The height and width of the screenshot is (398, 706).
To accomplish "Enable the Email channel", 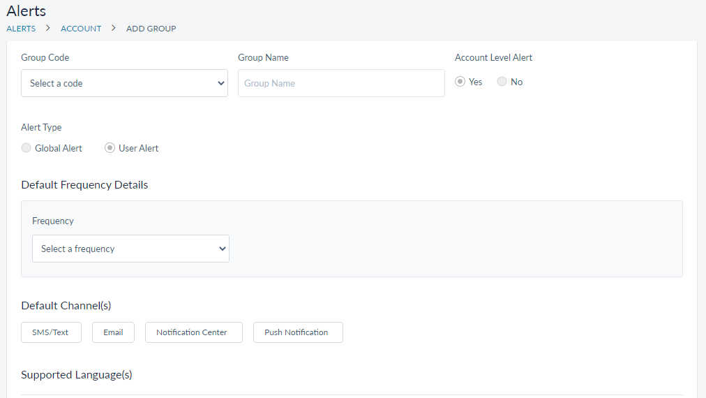I will [x=113, y=332].
